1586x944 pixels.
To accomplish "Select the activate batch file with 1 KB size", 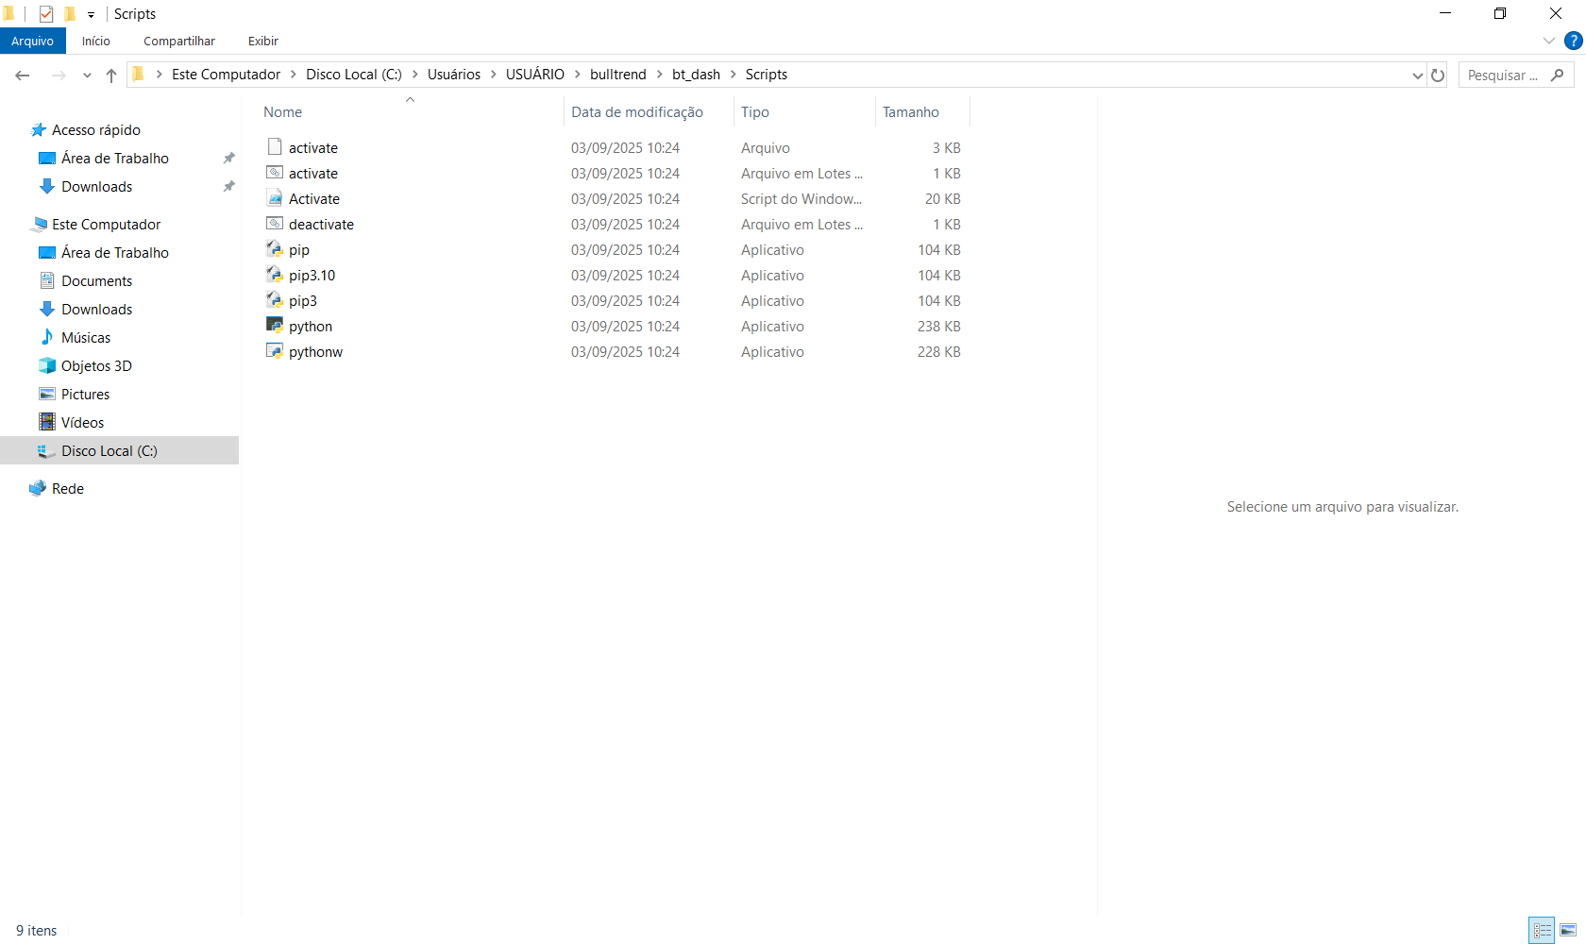I will pos(313,174).
